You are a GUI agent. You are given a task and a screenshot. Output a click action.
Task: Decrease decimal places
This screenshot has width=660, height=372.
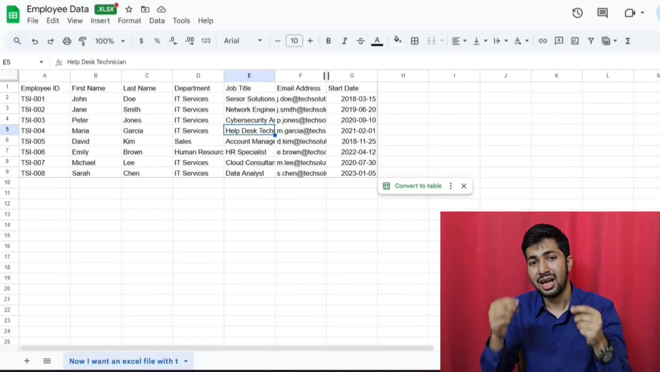click(173, 41)
